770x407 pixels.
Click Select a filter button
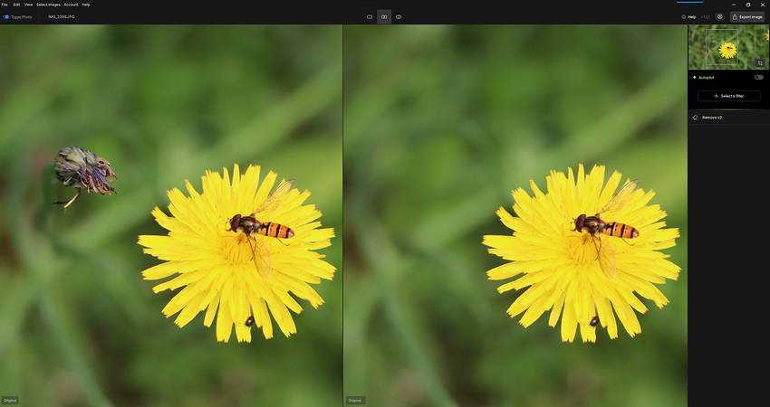pos(728,96)
